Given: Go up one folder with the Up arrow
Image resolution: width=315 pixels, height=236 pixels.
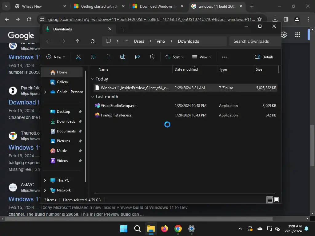Looking at the screenshot, I should [78, 41].
